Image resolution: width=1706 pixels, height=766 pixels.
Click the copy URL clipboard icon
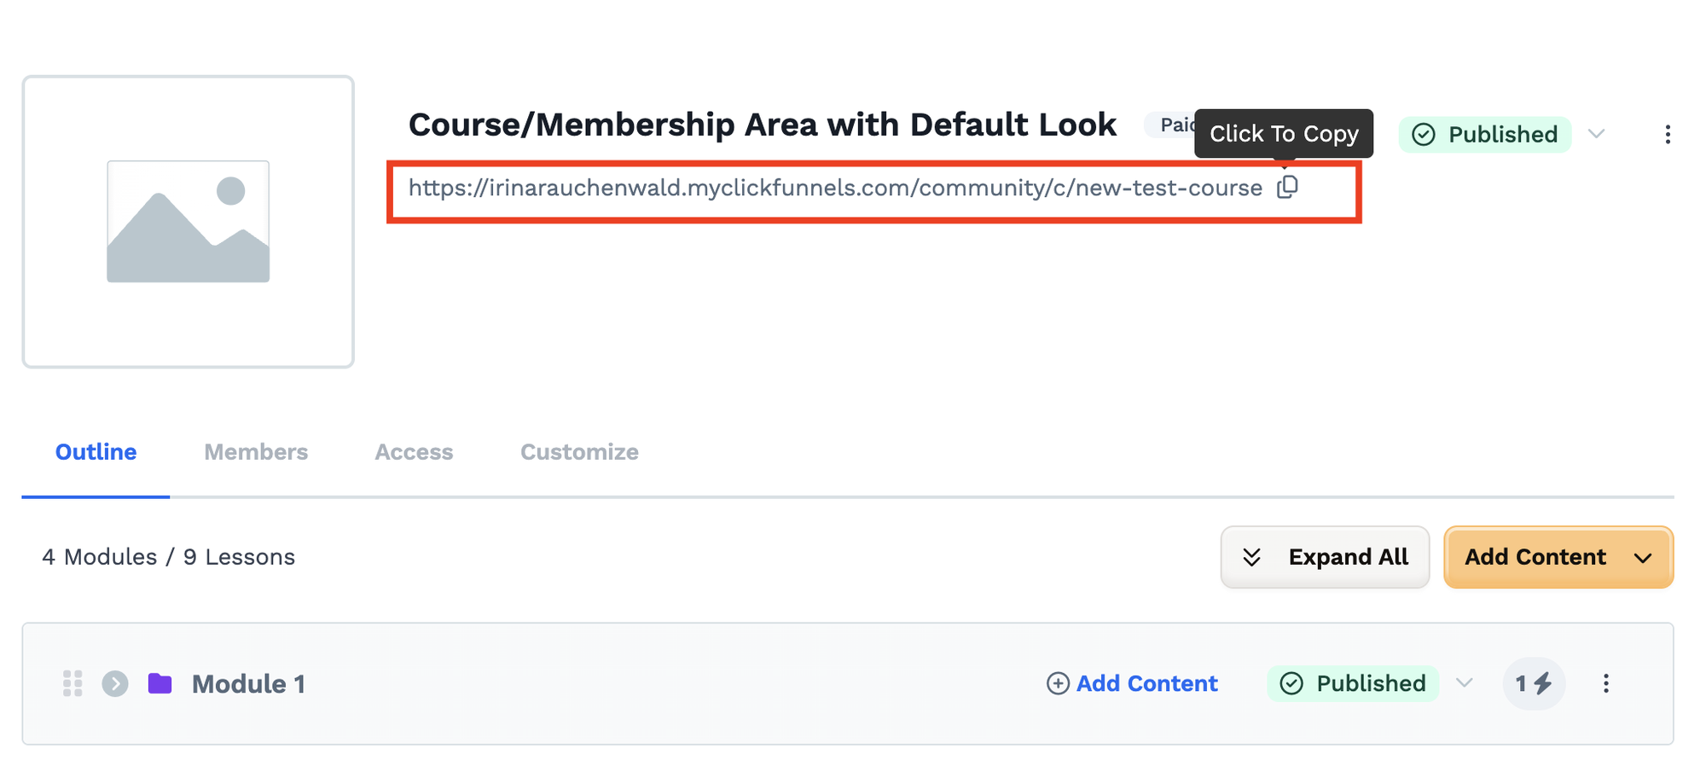[x=1287, y=187]
